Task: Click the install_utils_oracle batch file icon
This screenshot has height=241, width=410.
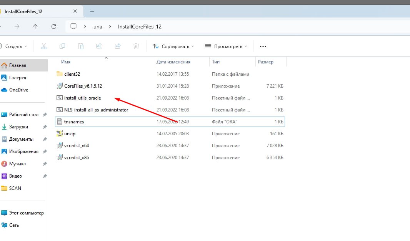Action: [x=60, y=98]
